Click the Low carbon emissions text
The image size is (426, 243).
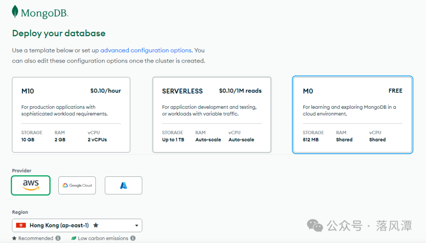click(x=103, y=238)
